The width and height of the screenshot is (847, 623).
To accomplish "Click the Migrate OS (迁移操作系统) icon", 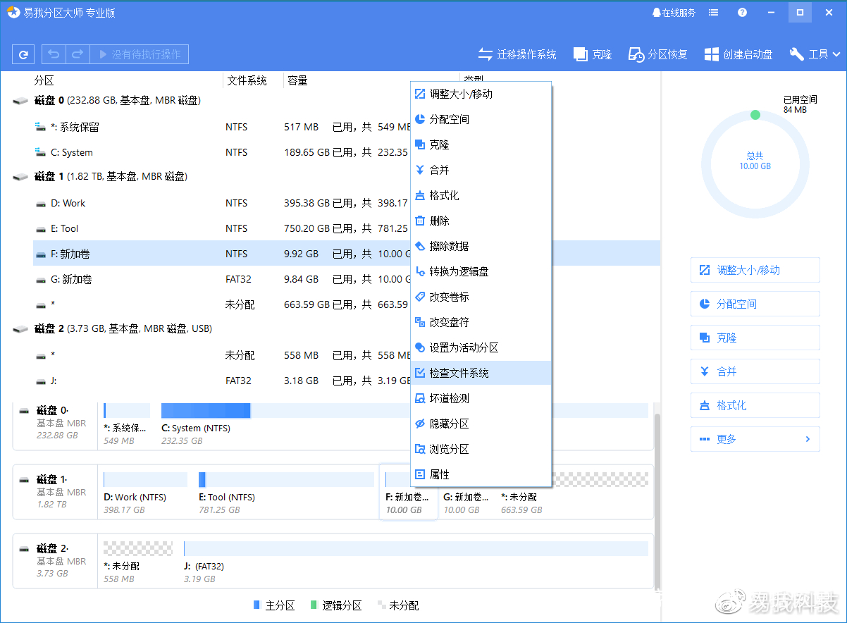I will pyautogui.click(x=485, y=54).
